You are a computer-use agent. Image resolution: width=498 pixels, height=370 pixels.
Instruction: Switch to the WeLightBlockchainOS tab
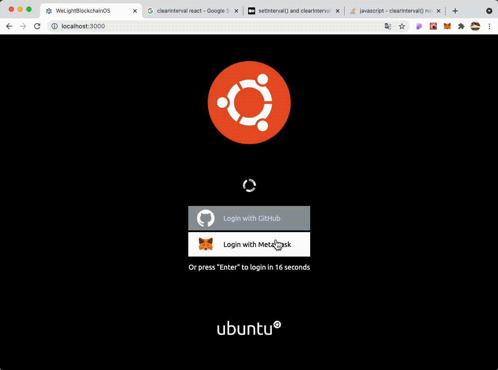tap(90, 11)
